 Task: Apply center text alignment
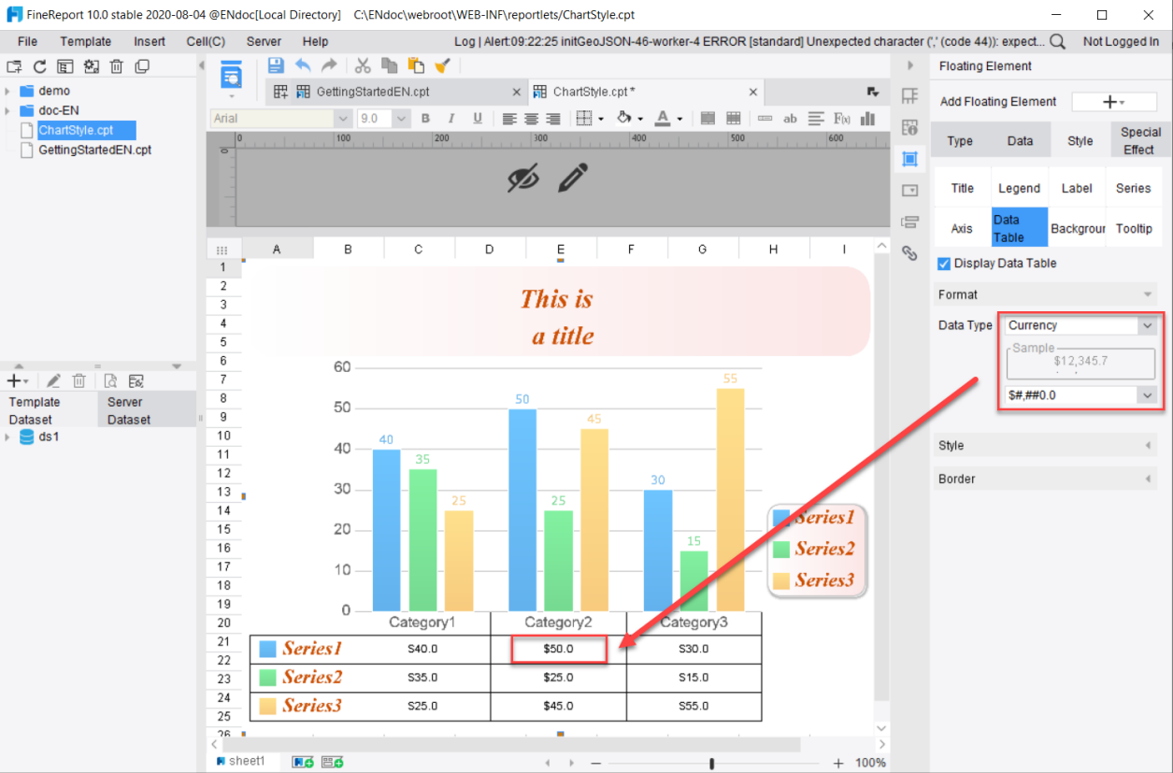(x=531, y=119)
